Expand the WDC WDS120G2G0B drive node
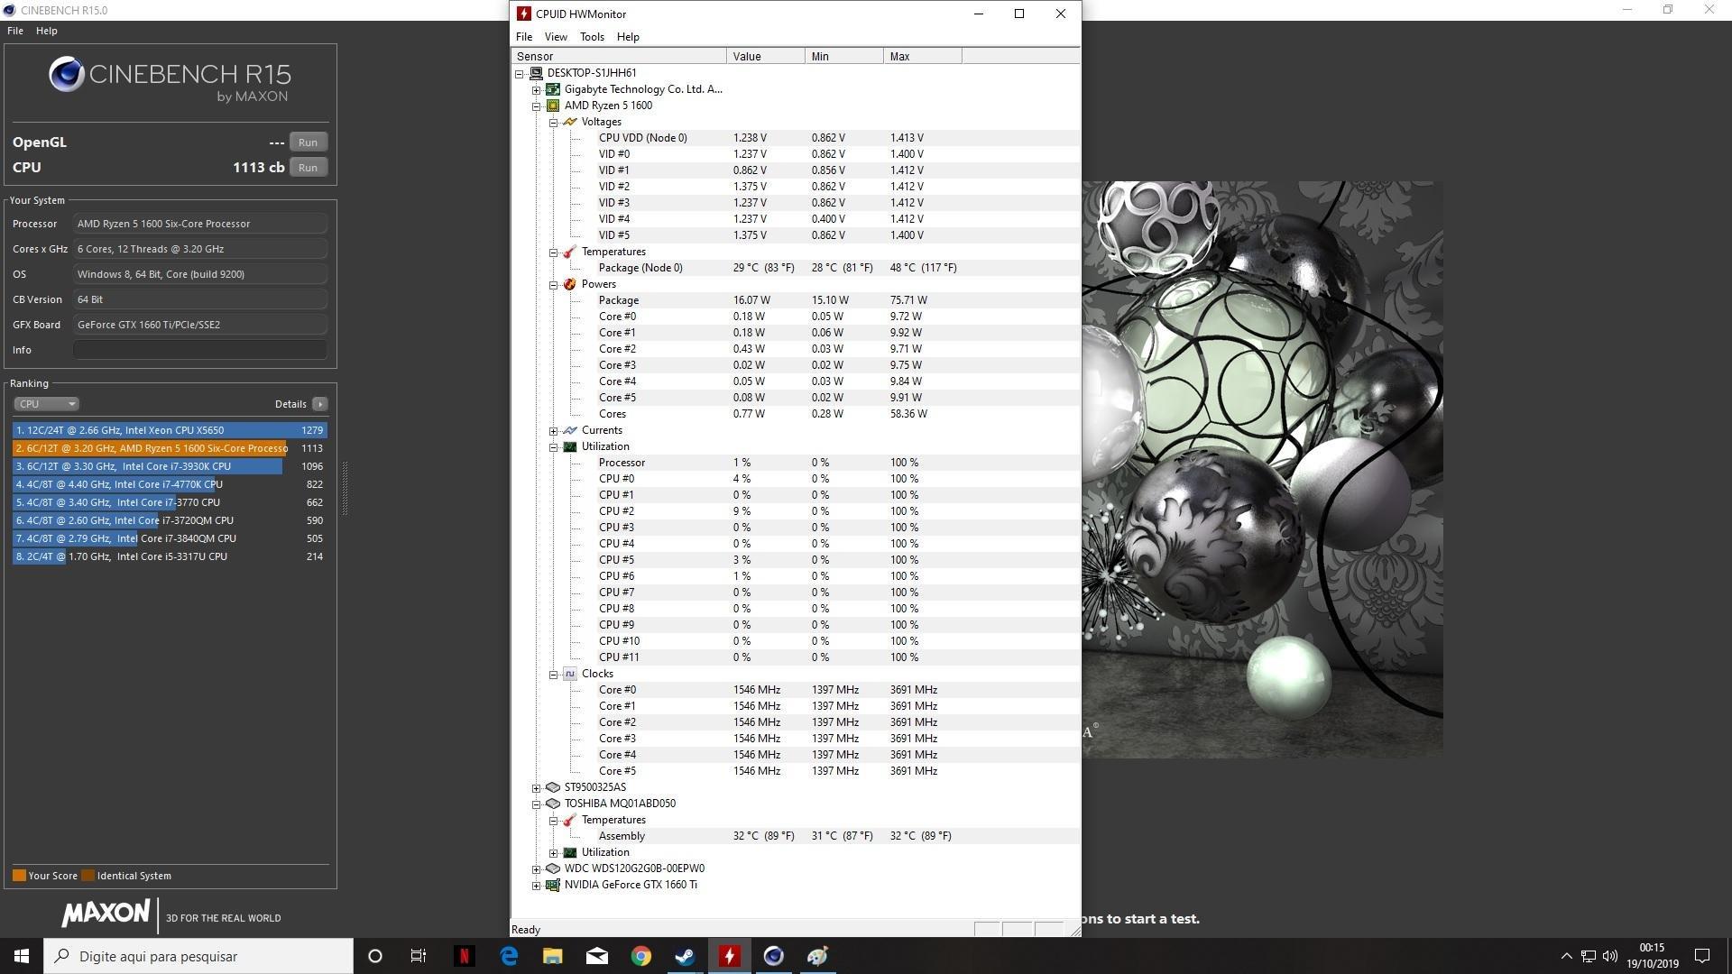The height and width of the screenshot is (974, 1732). click(x=537, y=869)
